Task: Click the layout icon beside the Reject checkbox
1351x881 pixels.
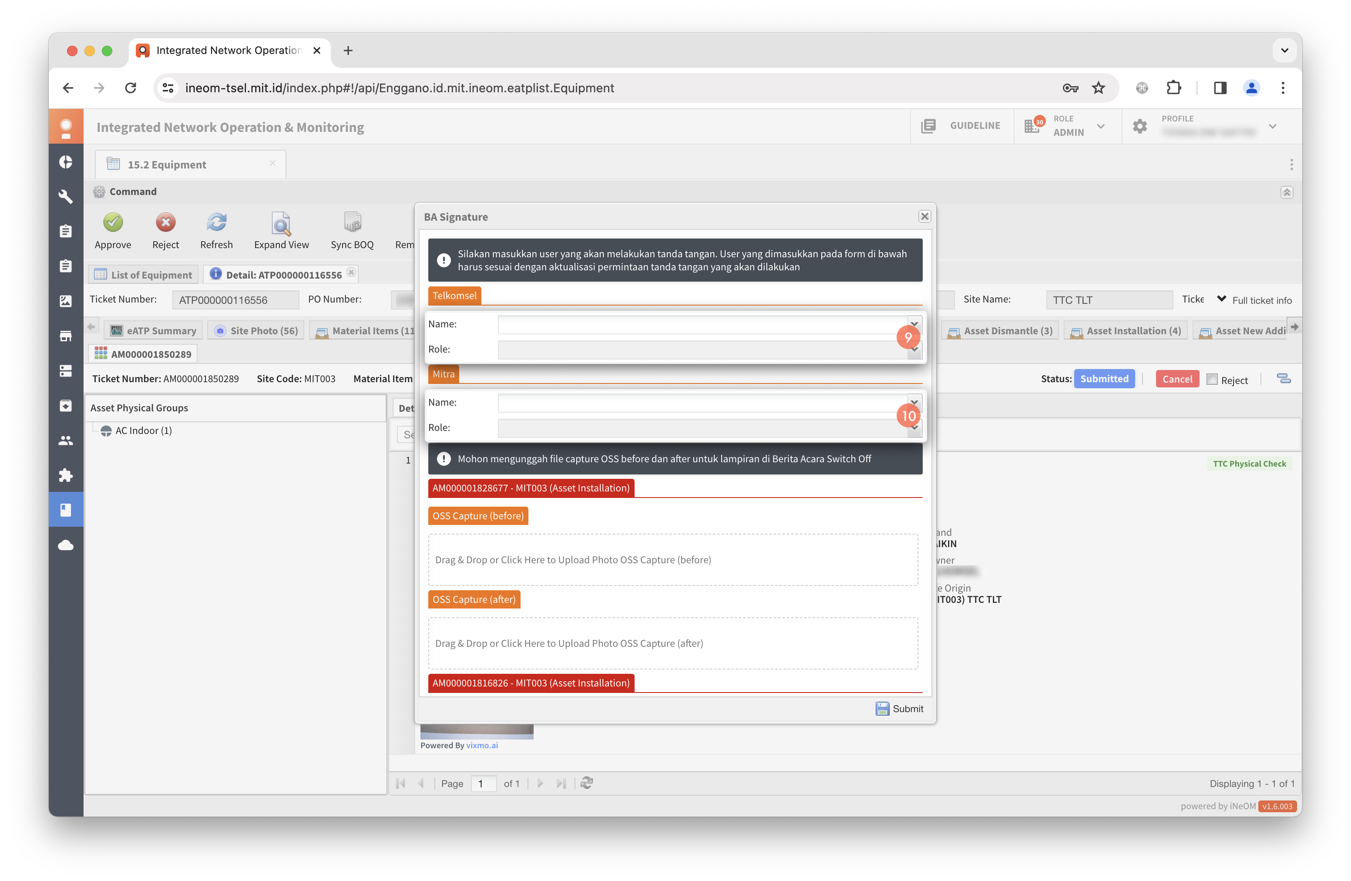Action: tap(1284, 379)
